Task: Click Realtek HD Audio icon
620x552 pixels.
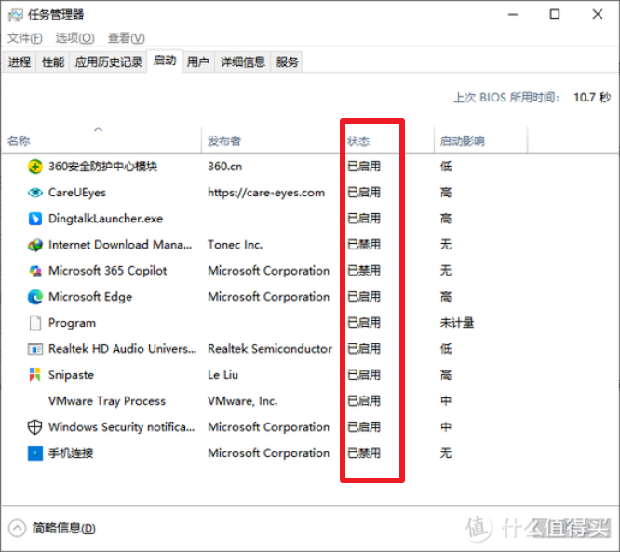Action: [35, 349]
